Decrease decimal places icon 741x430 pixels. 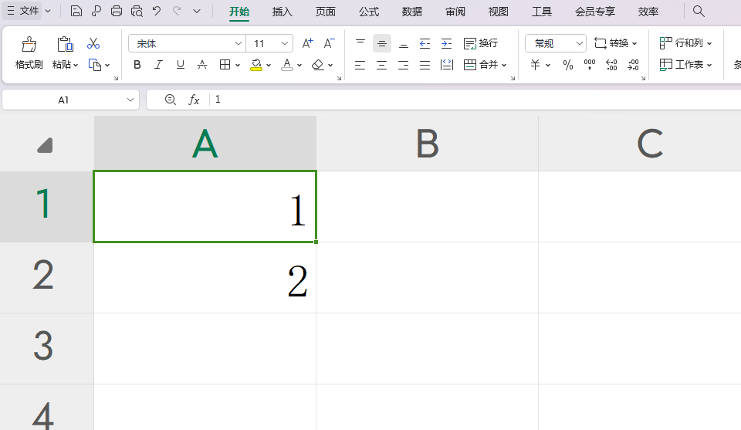[x=633, y=65]
